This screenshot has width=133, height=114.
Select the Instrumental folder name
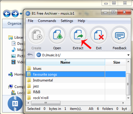(43, 80)
